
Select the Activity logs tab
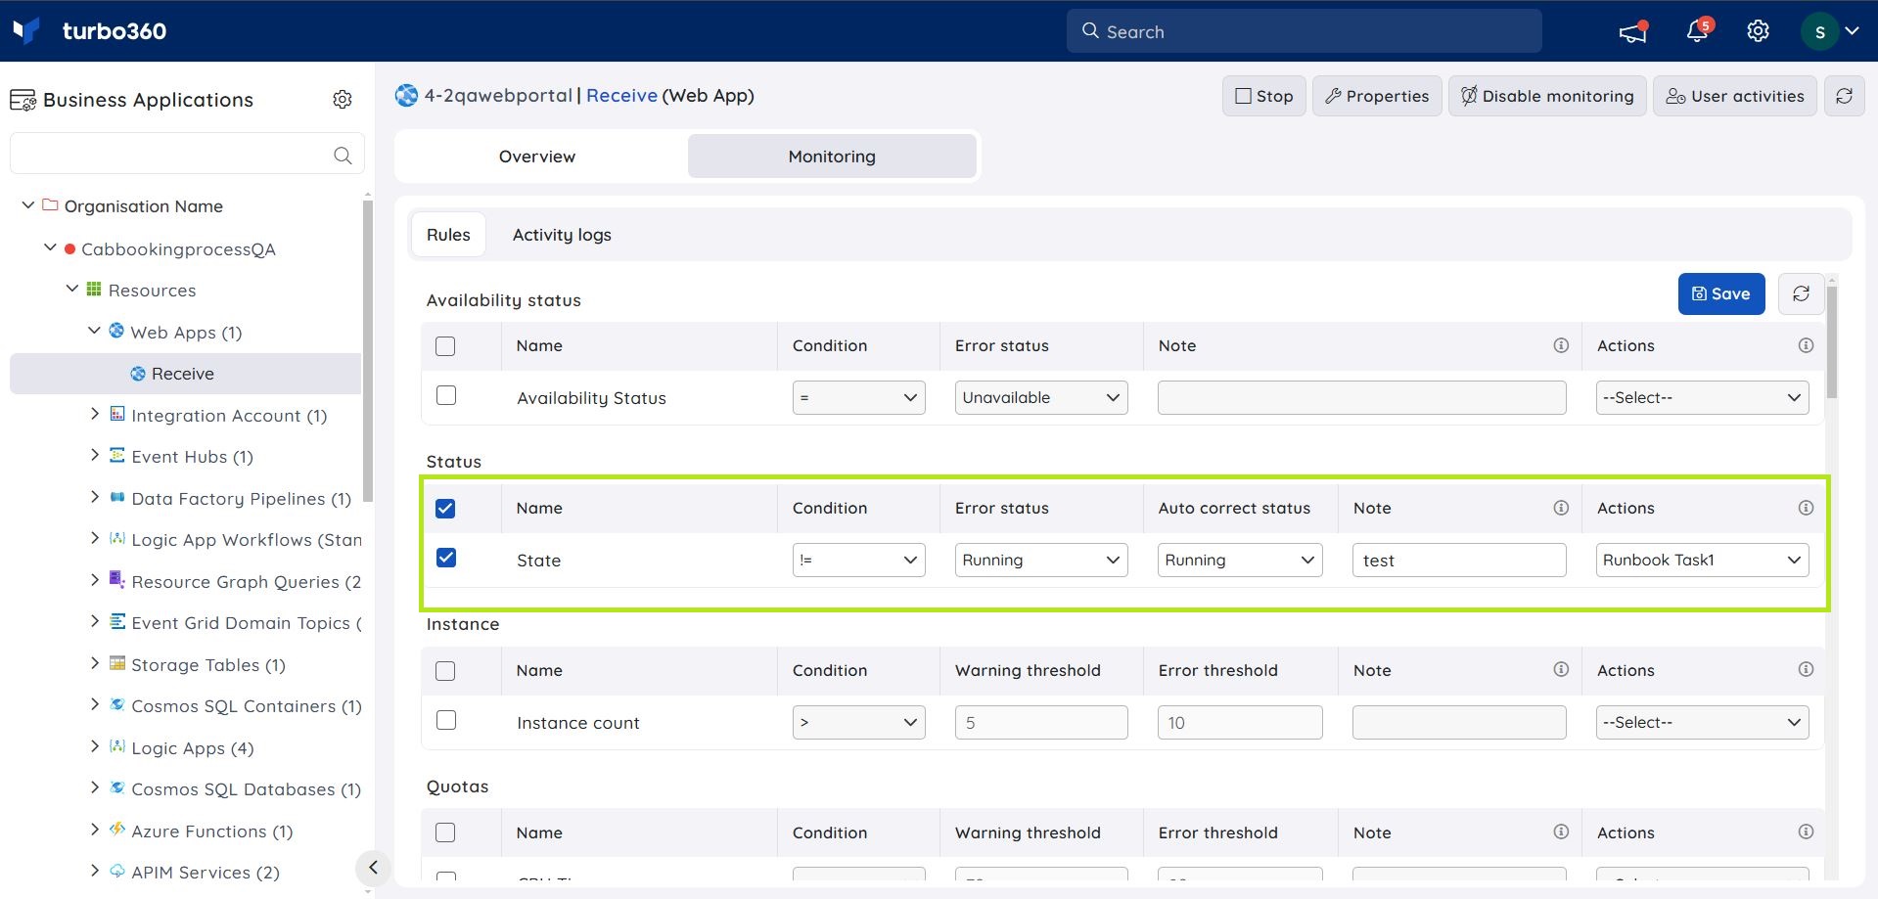pos(562,235)
